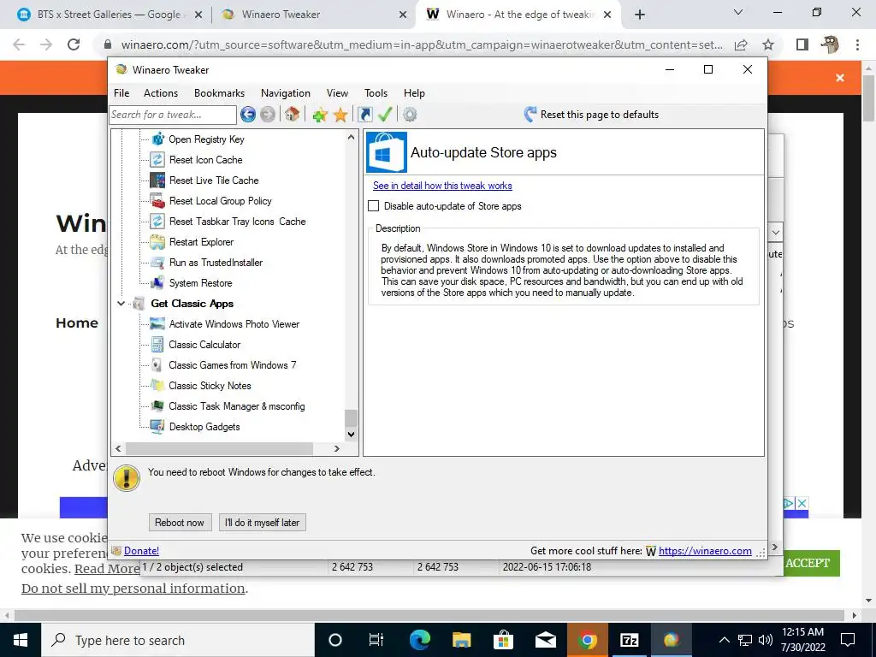The height and width of the screenshot is (657, 876).
Task: Click the System Restore icon
Action: [x=157, y=283]
